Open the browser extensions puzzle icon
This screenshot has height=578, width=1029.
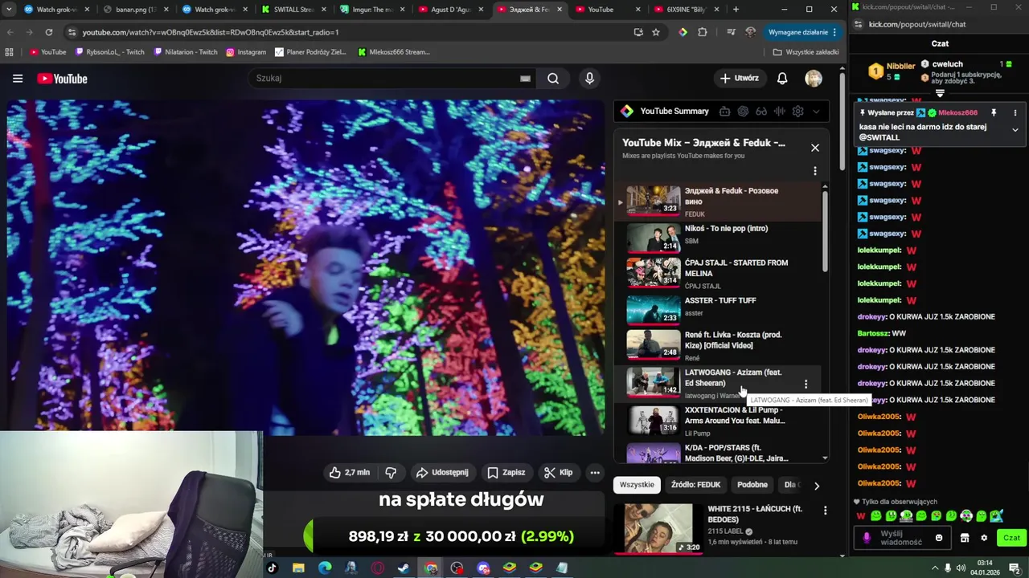[x=703, y=32]
